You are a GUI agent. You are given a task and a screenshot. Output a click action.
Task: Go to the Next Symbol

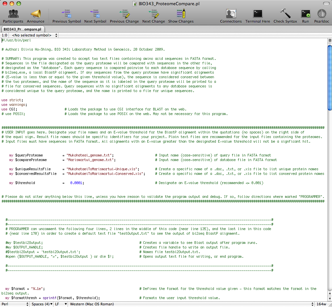pyautogui.click(x=95, y=16)
